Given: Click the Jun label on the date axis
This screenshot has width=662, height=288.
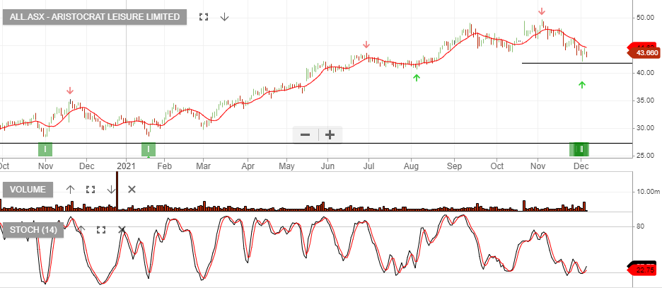Looking at the screenshot, I should pos(327,166).
